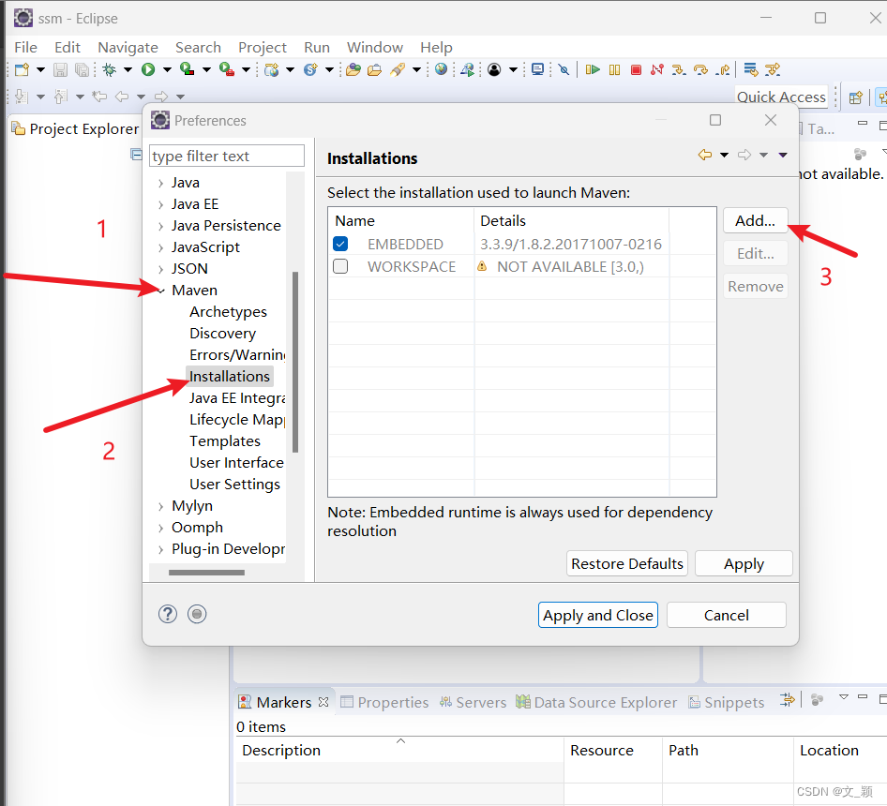This screenshot has width=887, height=806.
Task: Open the Web Browser globe icon
Action: 441,69
